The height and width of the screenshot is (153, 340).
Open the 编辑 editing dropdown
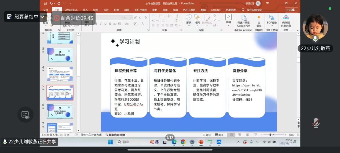[x=228, y=19]
